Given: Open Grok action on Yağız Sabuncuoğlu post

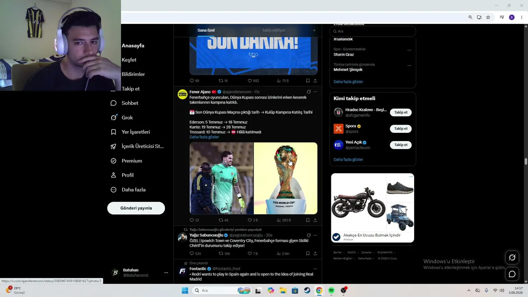Looking at the screenshot, I should [x=309, y=235].
